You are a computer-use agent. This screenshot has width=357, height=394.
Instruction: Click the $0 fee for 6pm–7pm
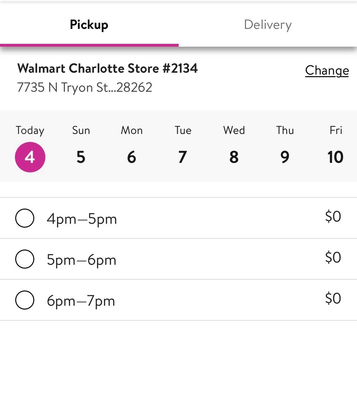coord(333,298)
